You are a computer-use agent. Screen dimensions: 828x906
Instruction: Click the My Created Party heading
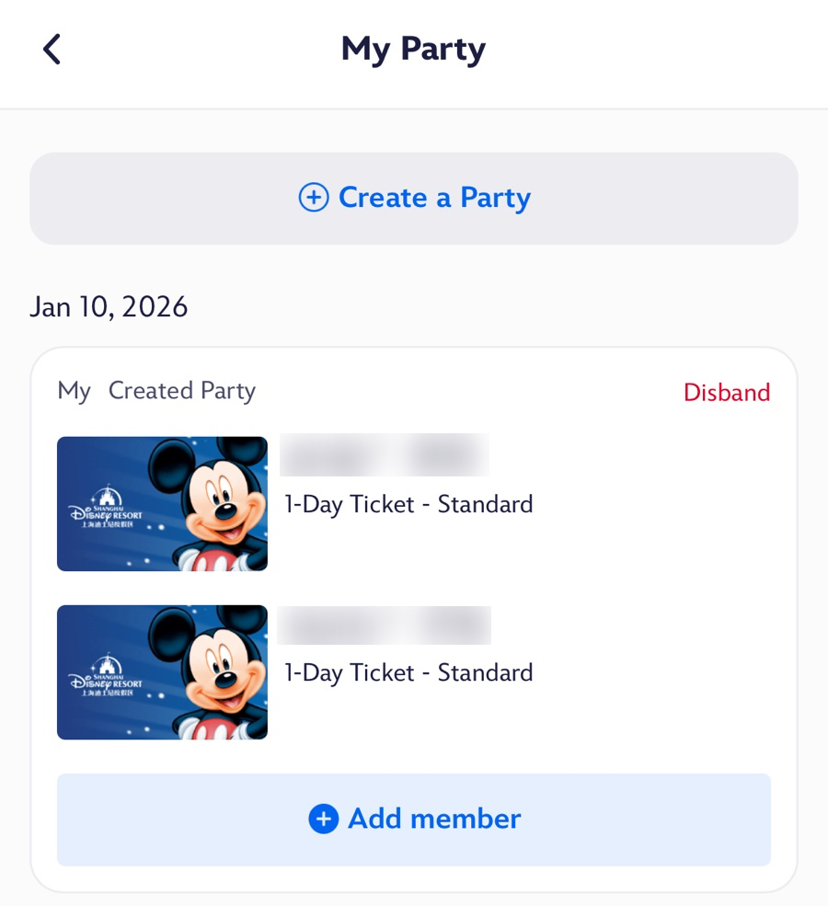[156, 391]
